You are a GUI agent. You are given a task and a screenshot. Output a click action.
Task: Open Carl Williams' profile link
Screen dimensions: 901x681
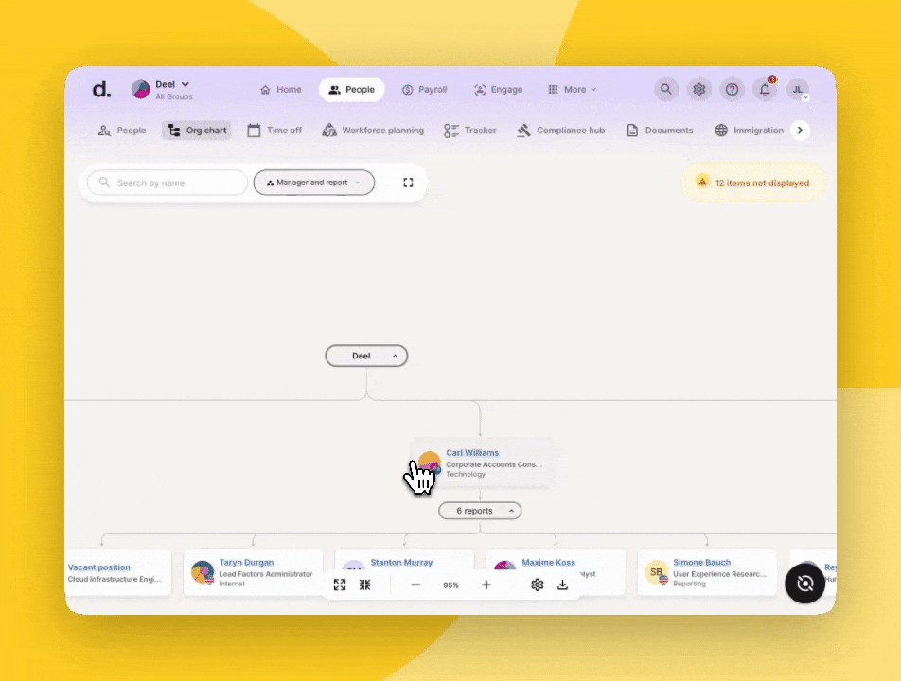pyautogui.click(x=472, y=452)
